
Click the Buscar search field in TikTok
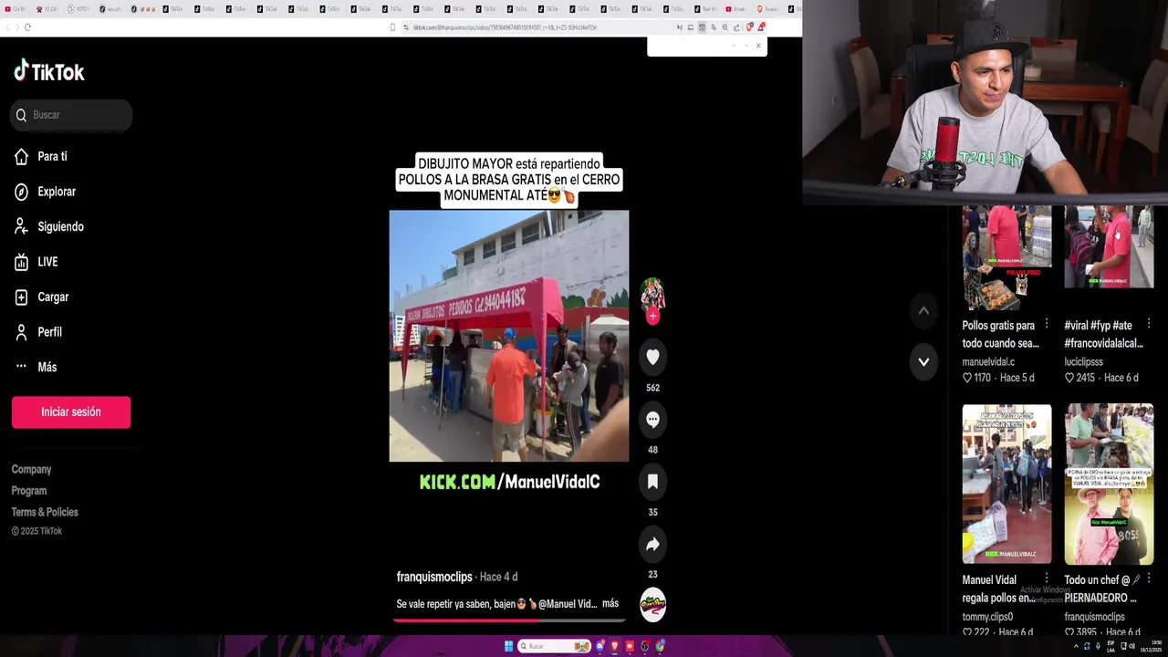[71, 115]
